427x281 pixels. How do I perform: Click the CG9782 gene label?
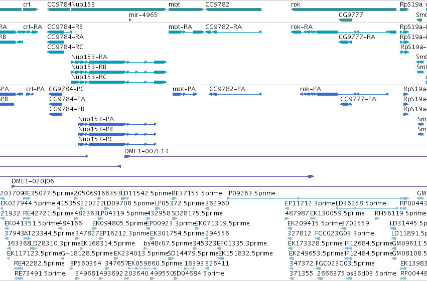(x=217, y=5)
